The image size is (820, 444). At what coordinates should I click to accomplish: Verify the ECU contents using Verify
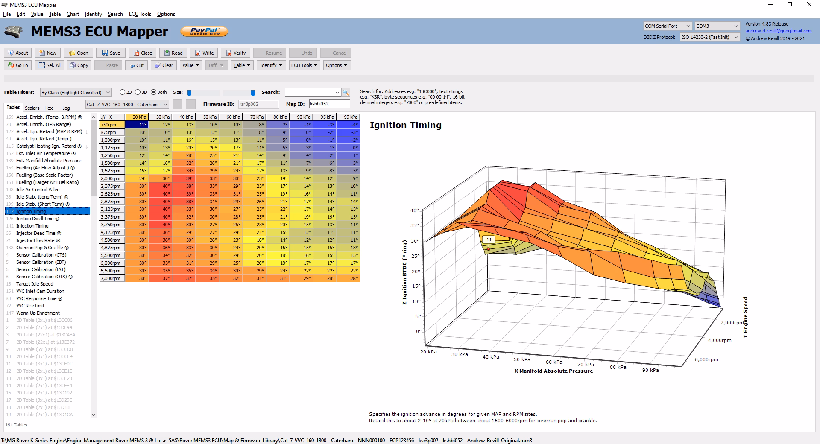235,53
